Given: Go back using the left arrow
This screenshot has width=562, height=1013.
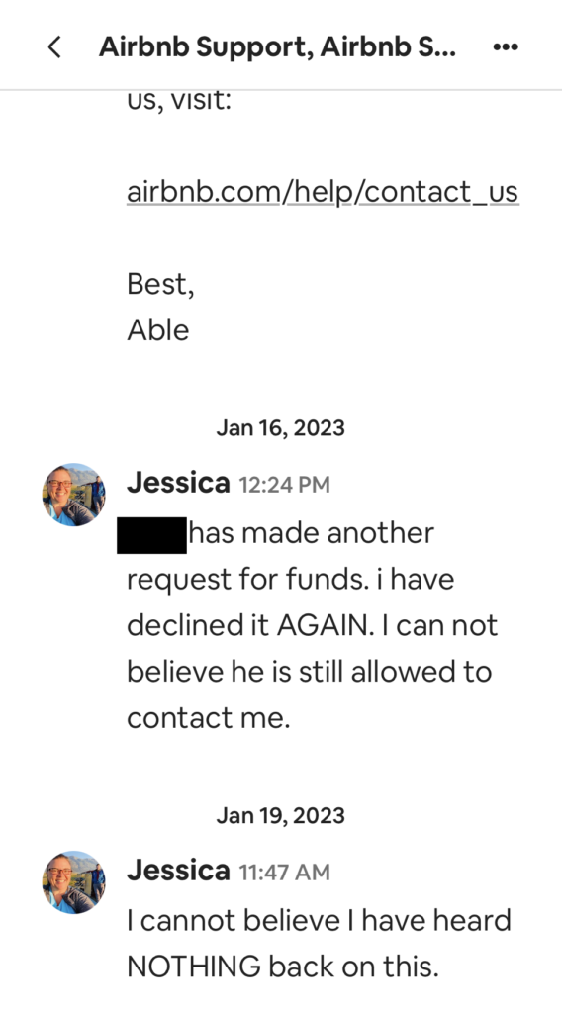Looking at the screenshot, I should pyautogui.click(x=54, y=47).
